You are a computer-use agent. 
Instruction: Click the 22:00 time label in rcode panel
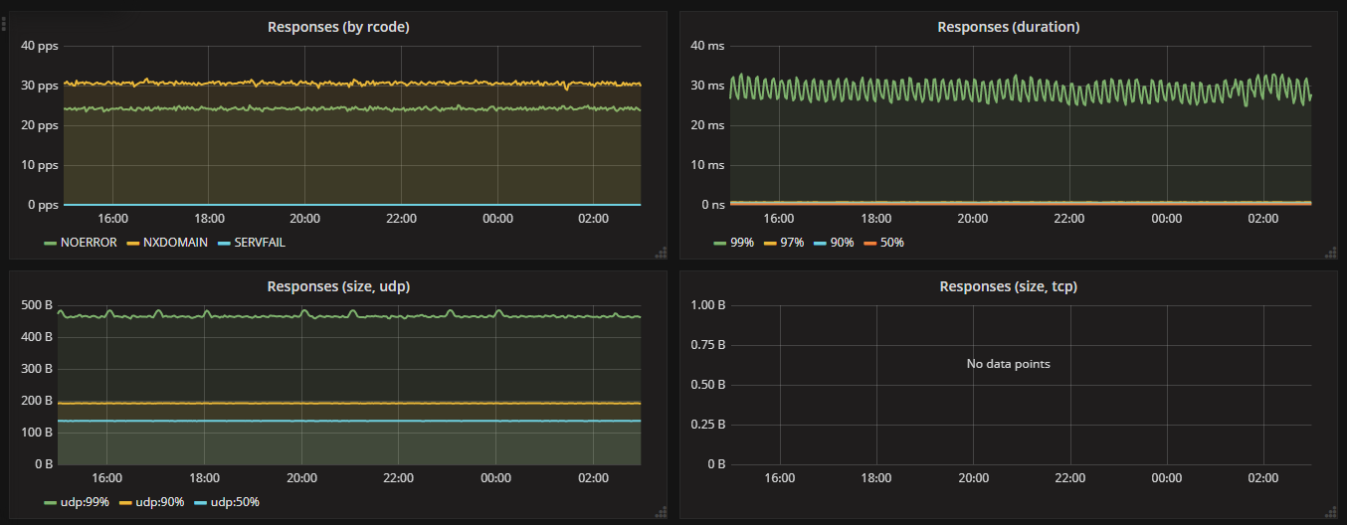401,219
